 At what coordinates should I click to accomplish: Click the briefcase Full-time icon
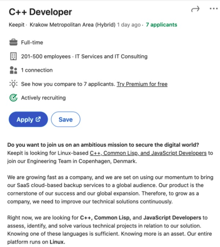tap(13, 42)
